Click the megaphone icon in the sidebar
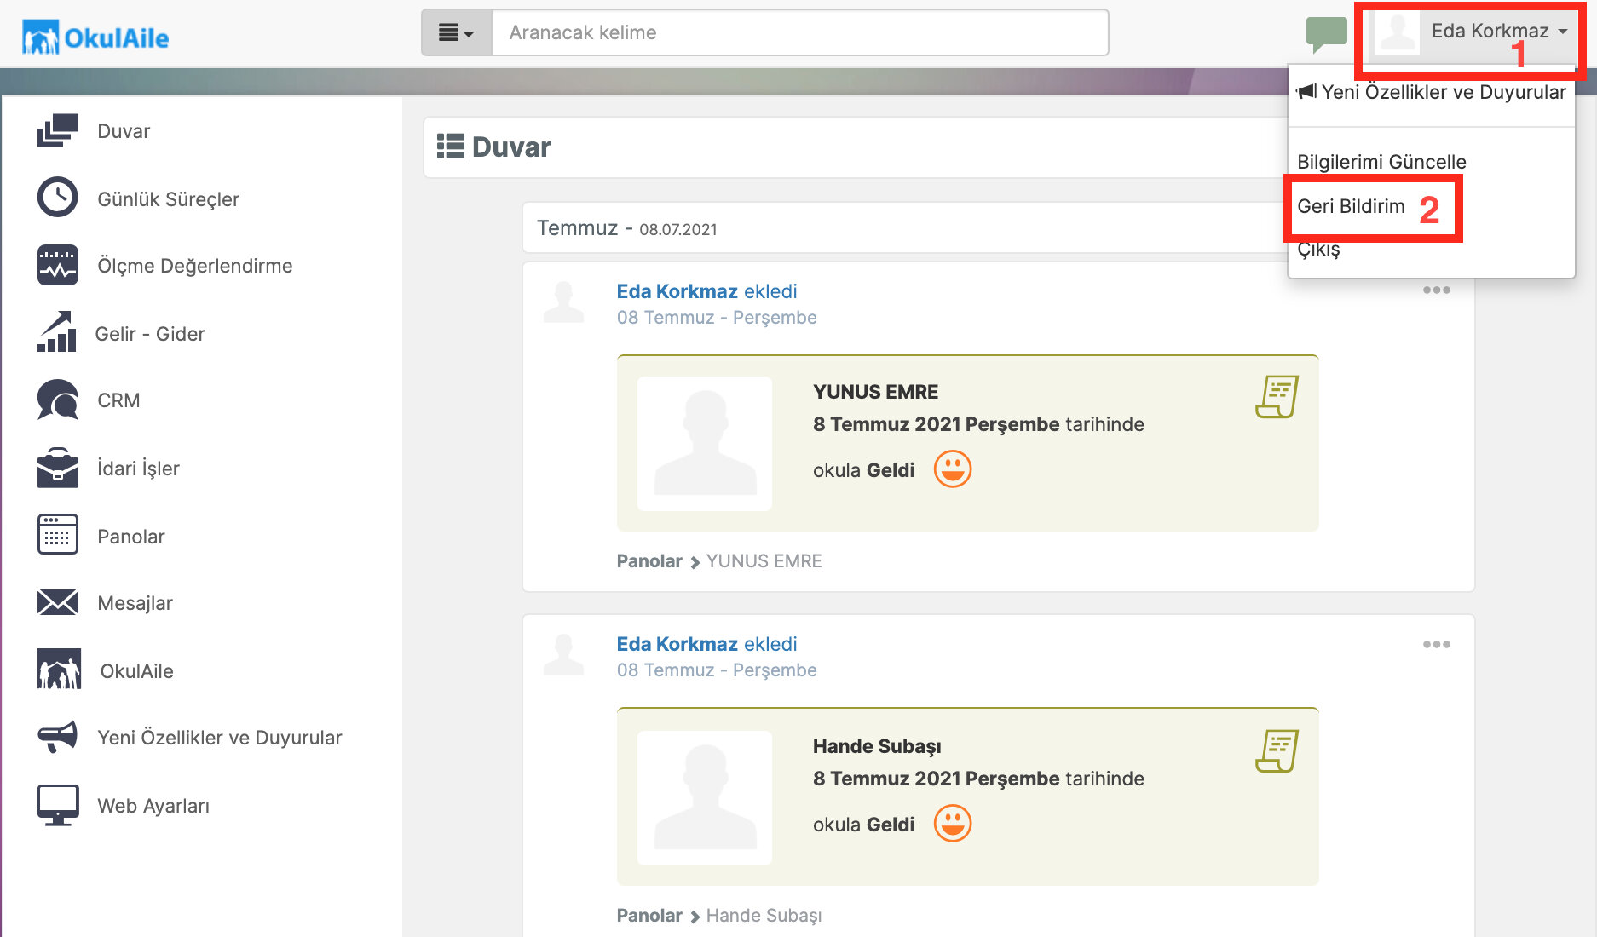 point(58,737)
